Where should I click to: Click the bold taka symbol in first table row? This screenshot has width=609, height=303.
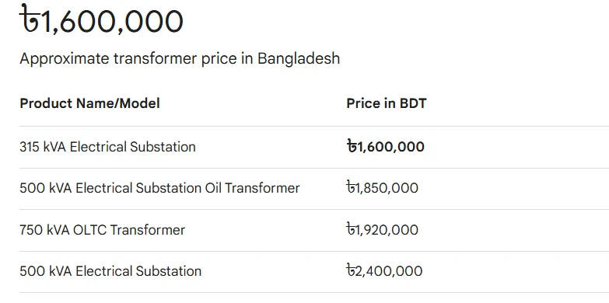click(x=352, y=146)
